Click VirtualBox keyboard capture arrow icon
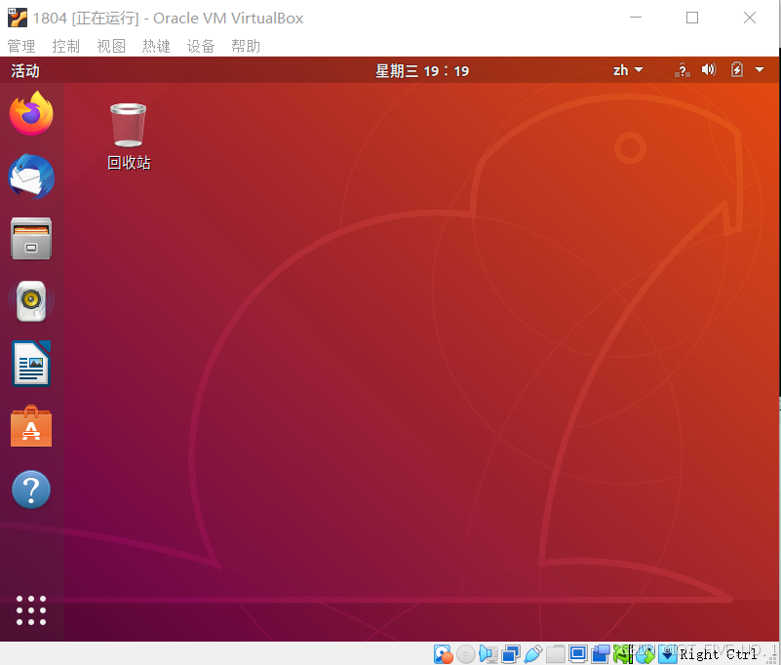This screenshot has width=781, height=665. pyautogui.click(x=668, y=654)
